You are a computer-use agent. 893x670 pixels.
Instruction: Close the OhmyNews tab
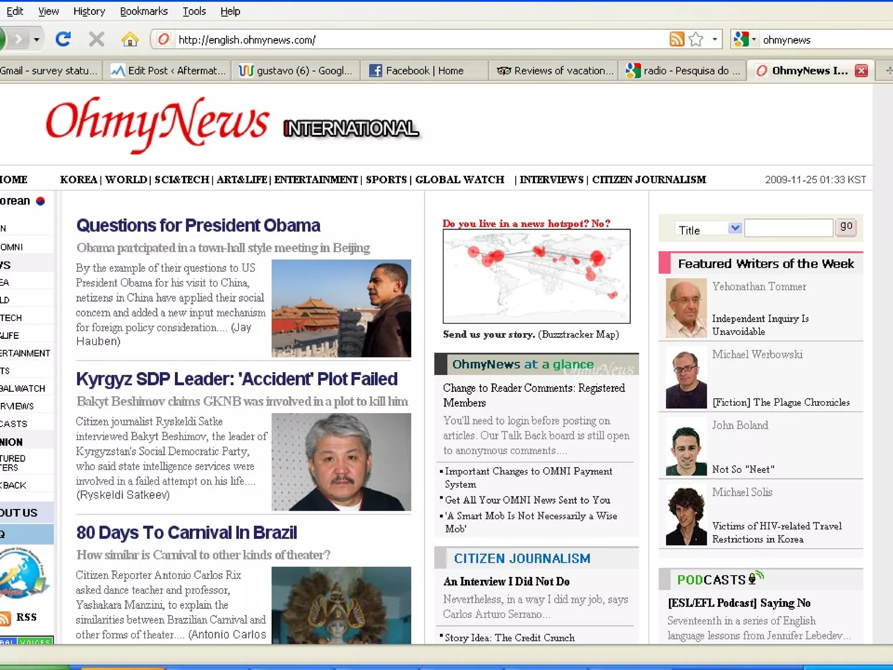coord(861,71)
